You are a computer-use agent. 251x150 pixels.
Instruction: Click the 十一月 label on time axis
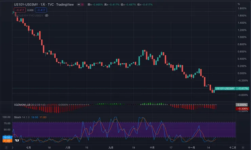191,148
